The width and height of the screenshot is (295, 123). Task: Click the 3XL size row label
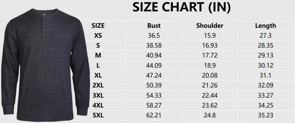tap(98, 95)
